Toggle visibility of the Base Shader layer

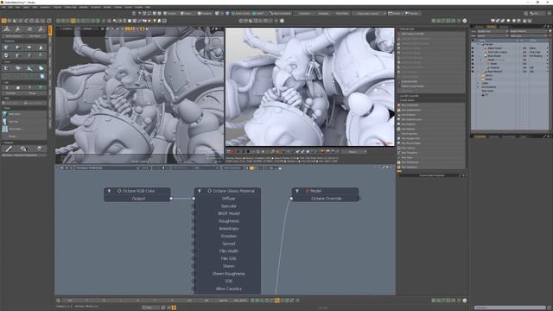(x=473, y=56)
